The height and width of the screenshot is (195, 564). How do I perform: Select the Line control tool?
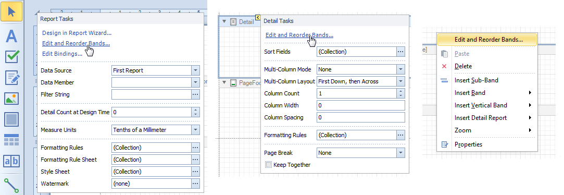[11, 185]
